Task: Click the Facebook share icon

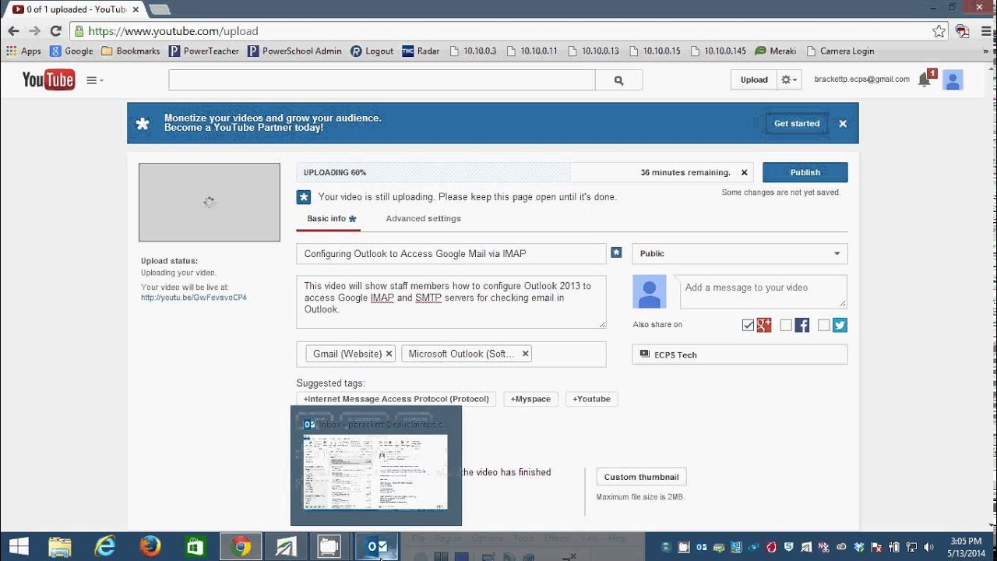Action: [802, 325]
